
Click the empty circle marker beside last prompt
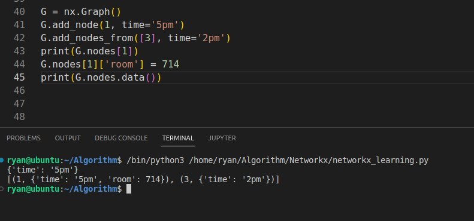tap(2, 189)
